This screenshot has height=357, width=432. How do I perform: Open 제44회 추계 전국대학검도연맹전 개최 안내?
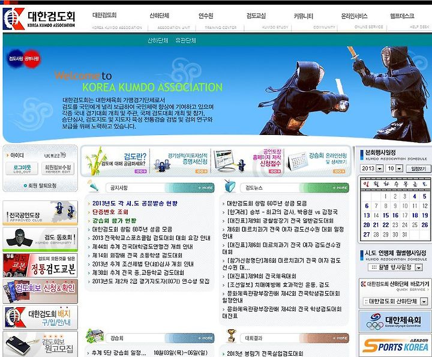point(142,247)
